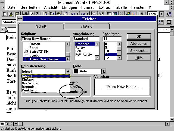Switch to Normal view icon at bottom left
The width and height of the screenshot is (174, 131).
click(x=2, y=124)
